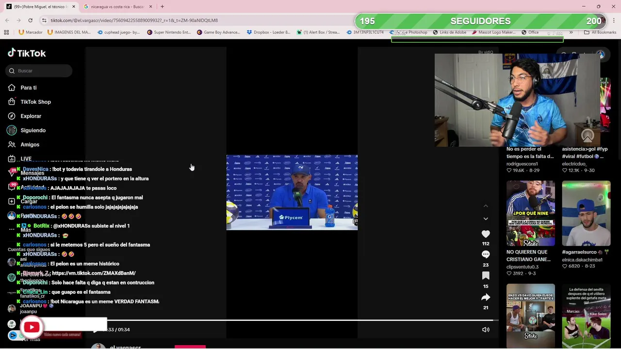Viewport: 621px width, 349px height.
Task: Open the Para ti feed
Action: click(29, 88)
